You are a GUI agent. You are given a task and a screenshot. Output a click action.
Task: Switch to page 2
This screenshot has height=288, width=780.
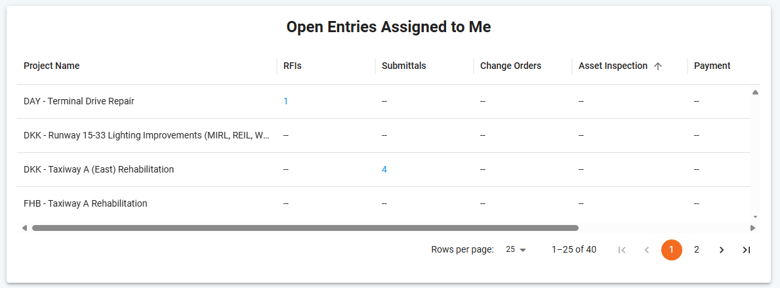coord(697,250)
